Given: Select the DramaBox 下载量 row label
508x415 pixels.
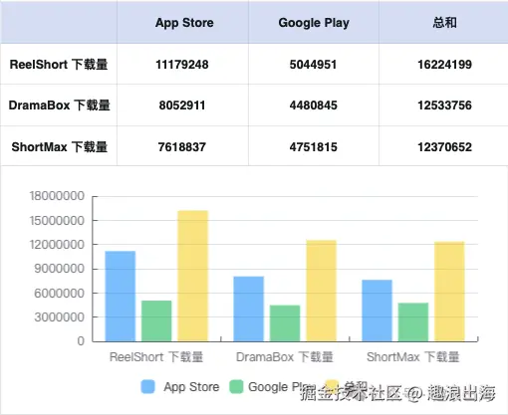Looking at the screenshot, I should 59,105.
